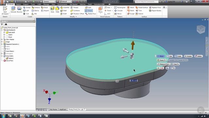Image resolution: width=209 pixels, height=118 pixels.
Task: Open the Environments ribbon tab
Action: click(62, 4)
